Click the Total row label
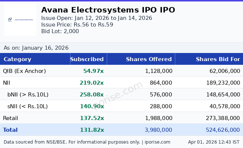243x148 pixels. point(10,130)
